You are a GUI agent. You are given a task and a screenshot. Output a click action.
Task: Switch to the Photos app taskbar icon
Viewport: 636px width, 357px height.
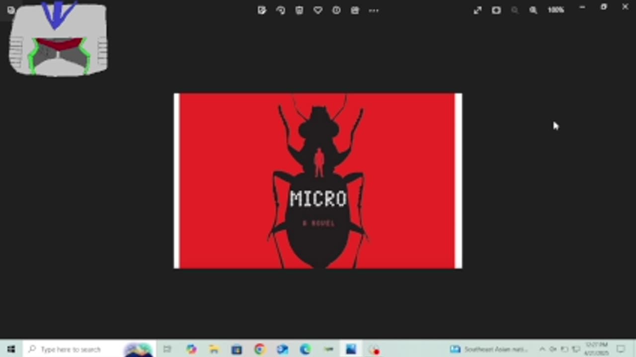[351, 349]
